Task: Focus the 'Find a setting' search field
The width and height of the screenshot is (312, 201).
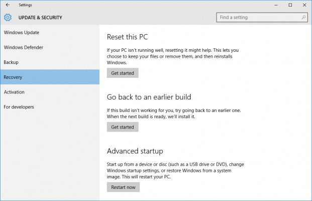Action: click(x=259, y=18)
